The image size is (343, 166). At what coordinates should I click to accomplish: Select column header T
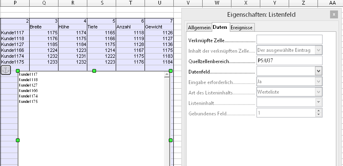click(x=131, y=3)
